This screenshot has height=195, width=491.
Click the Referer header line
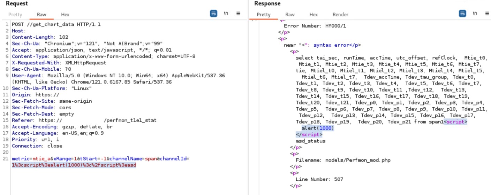point(84,120)
